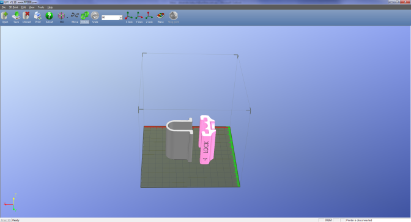
Task: Click the Print toolbar icon
Action: 38,17
